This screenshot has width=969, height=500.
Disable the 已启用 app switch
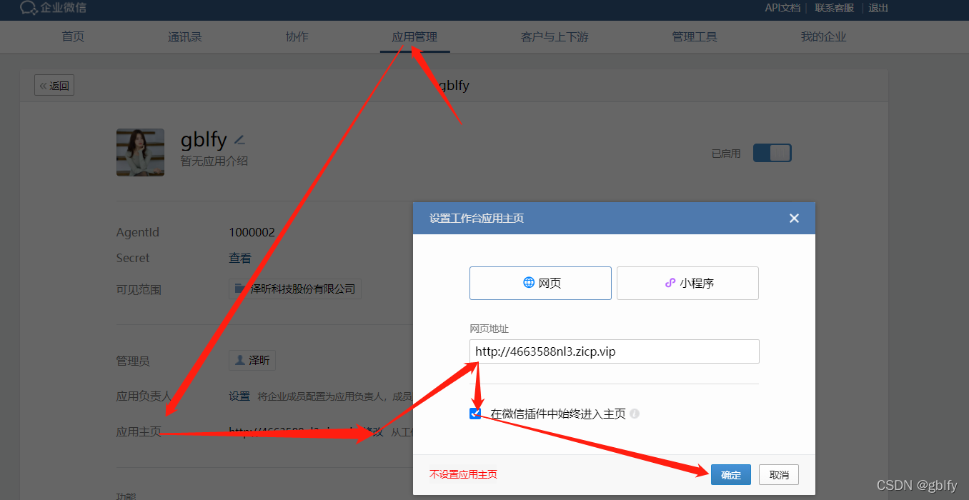[x=772, y=152]
